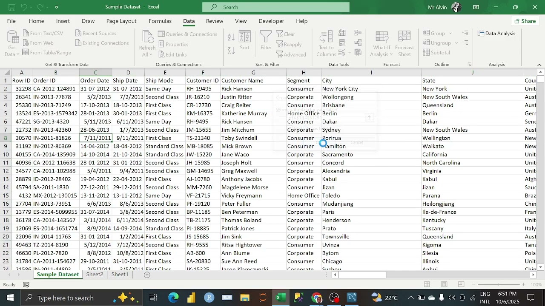This screenshot has height=306, width=545.
Task: Click Forecast Sheet
Action: (404, 44)
